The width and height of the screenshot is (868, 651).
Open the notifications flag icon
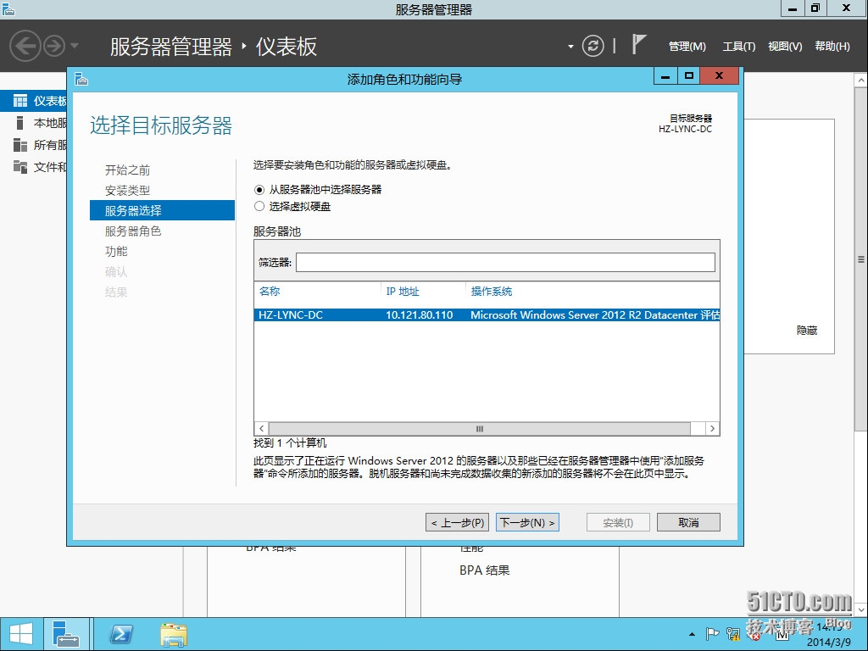tap(638, 44)
